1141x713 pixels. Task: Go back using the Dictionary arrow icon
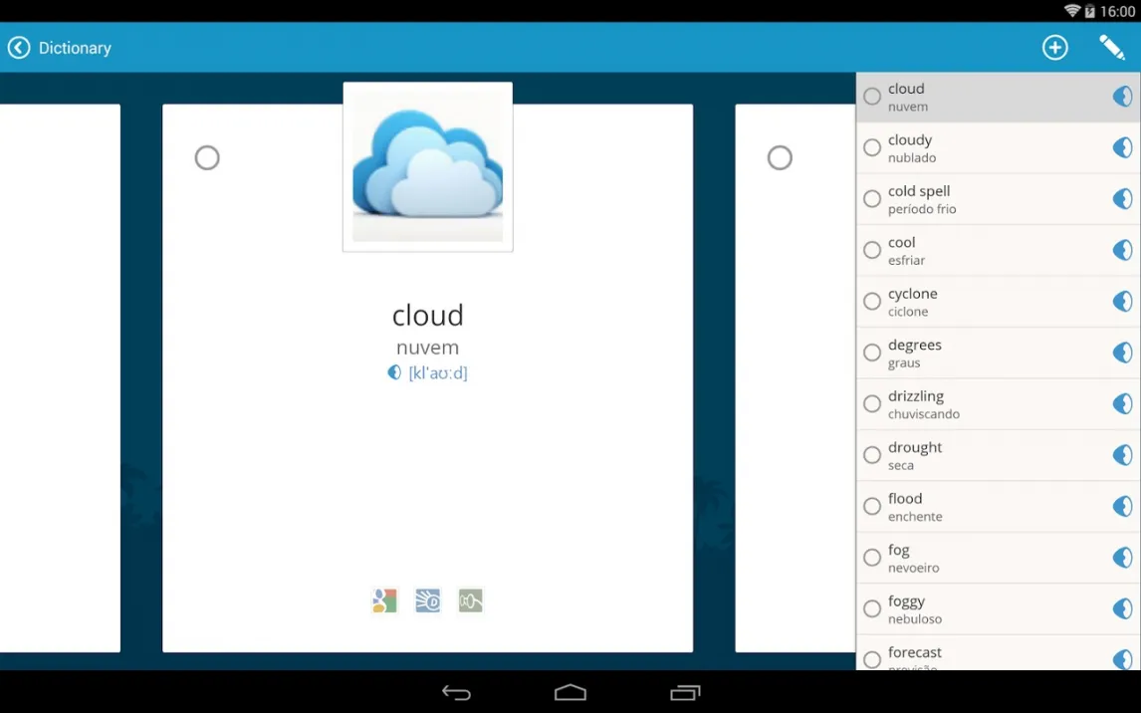19,47
